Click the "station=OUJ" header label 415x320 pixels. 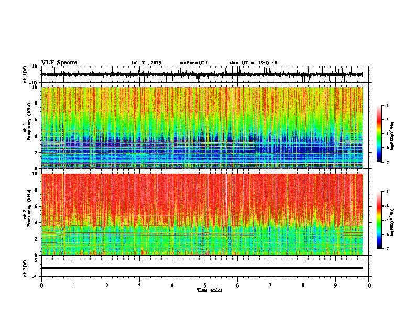tap(194, 63)
